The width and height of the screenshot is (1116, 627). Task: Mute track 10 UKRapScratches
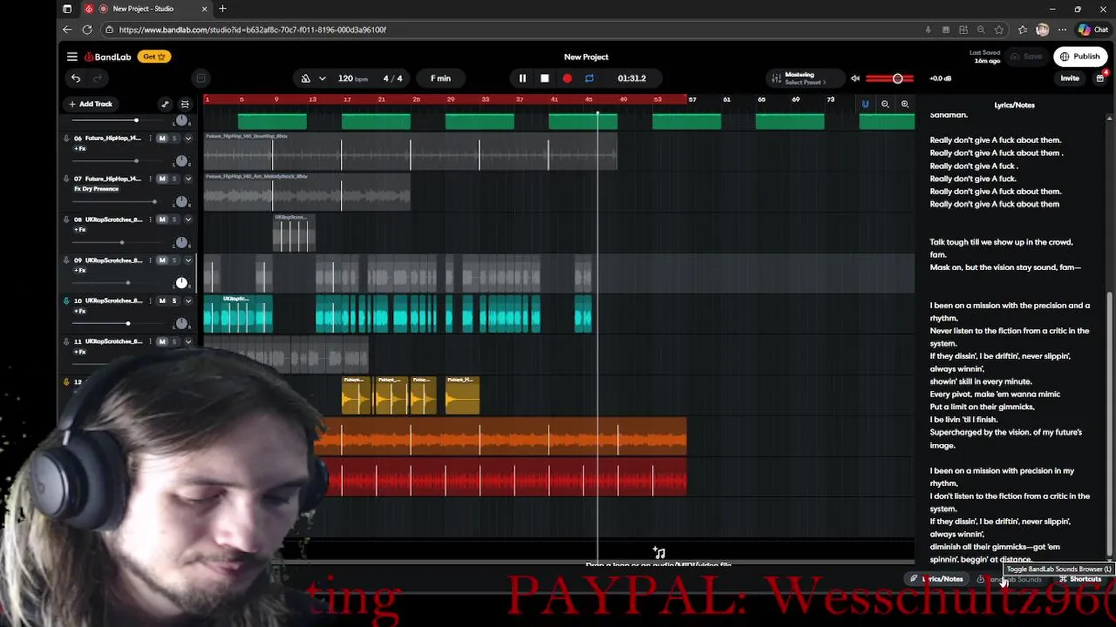[162, 300]
